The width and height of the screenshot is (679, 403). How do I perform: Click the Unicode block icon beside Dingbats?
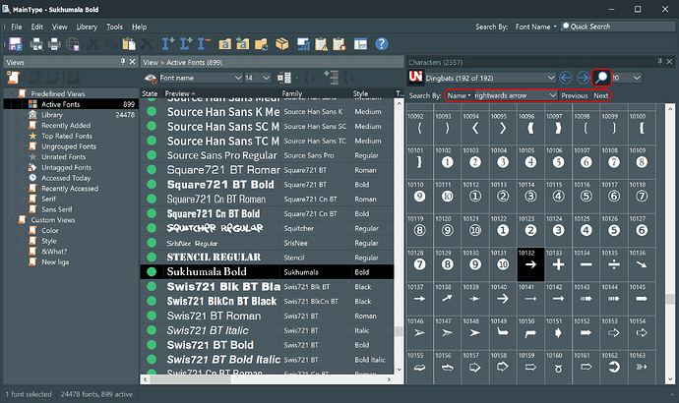click(x=414, y=78)
